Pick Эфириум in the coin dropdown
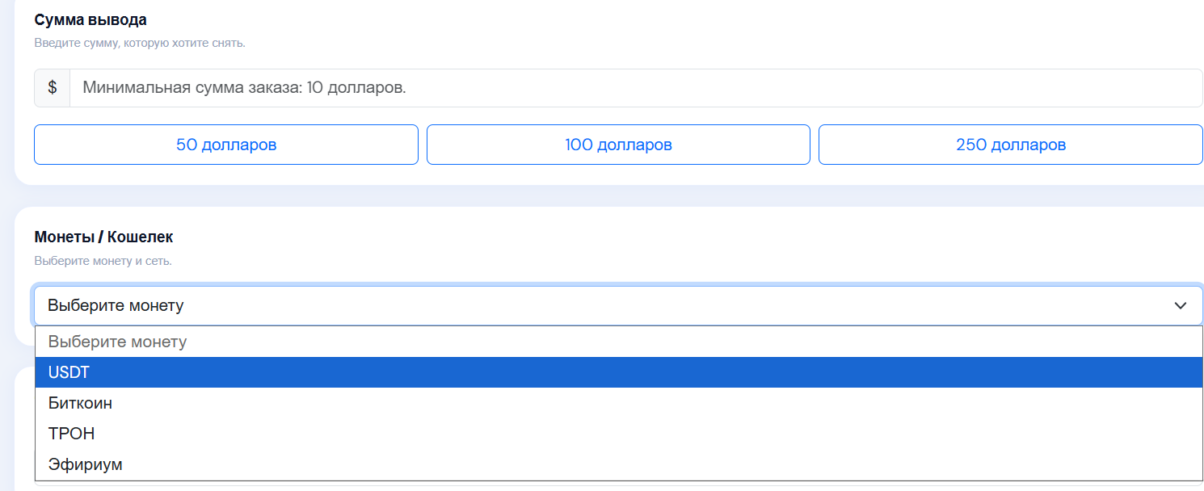Viewport: 1204px width, 491px height. coord(619,464)
